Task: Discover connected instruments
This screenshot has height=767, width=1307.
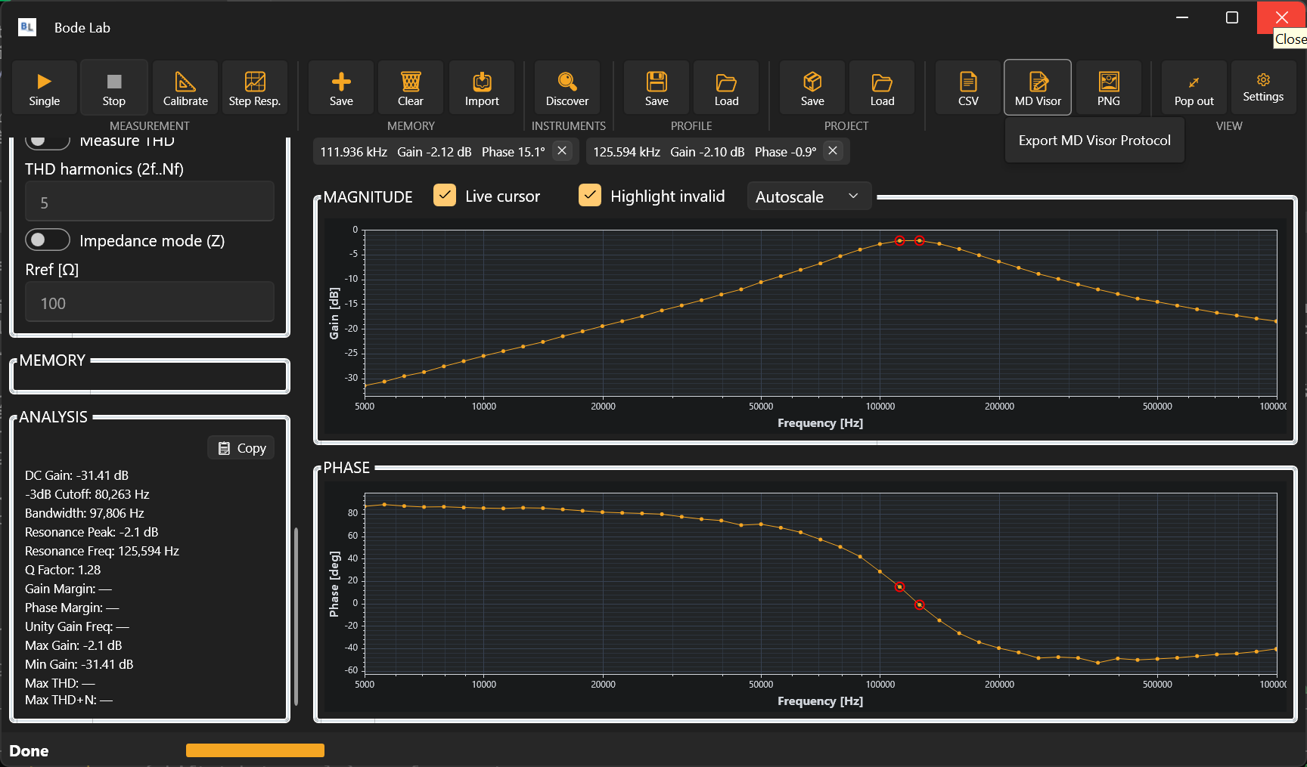Action: [567, 88]
